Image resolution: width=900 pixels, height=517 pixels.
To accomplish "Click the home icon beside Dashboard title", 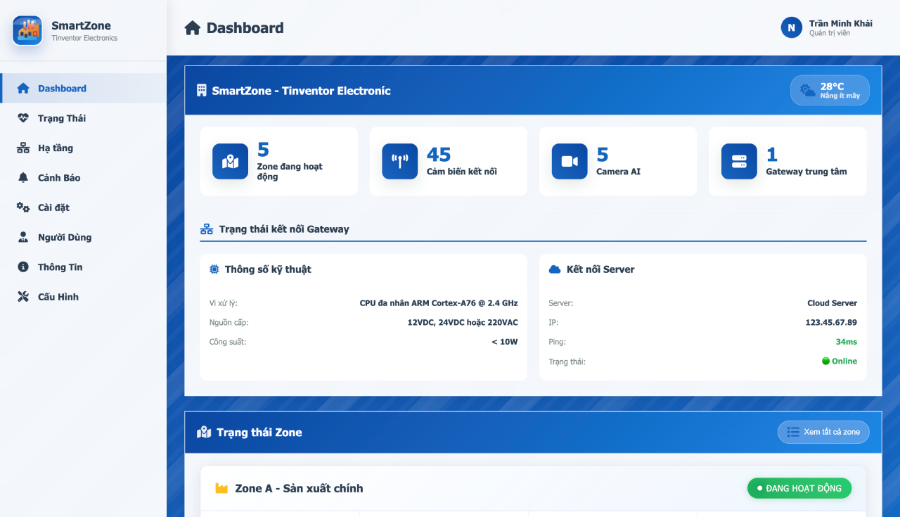I will click(x=193, y=28).
